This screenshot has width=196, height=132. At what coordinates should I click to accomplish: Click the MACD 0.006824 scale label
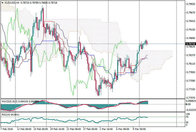pos(191,101)
